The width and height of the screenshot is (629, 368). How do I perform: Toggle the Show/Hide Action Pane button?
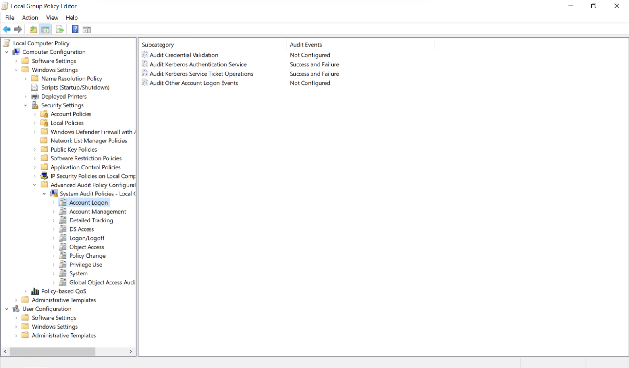click(87, 29)
